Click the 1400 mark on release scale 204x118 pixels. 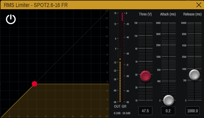click(184, 69)
